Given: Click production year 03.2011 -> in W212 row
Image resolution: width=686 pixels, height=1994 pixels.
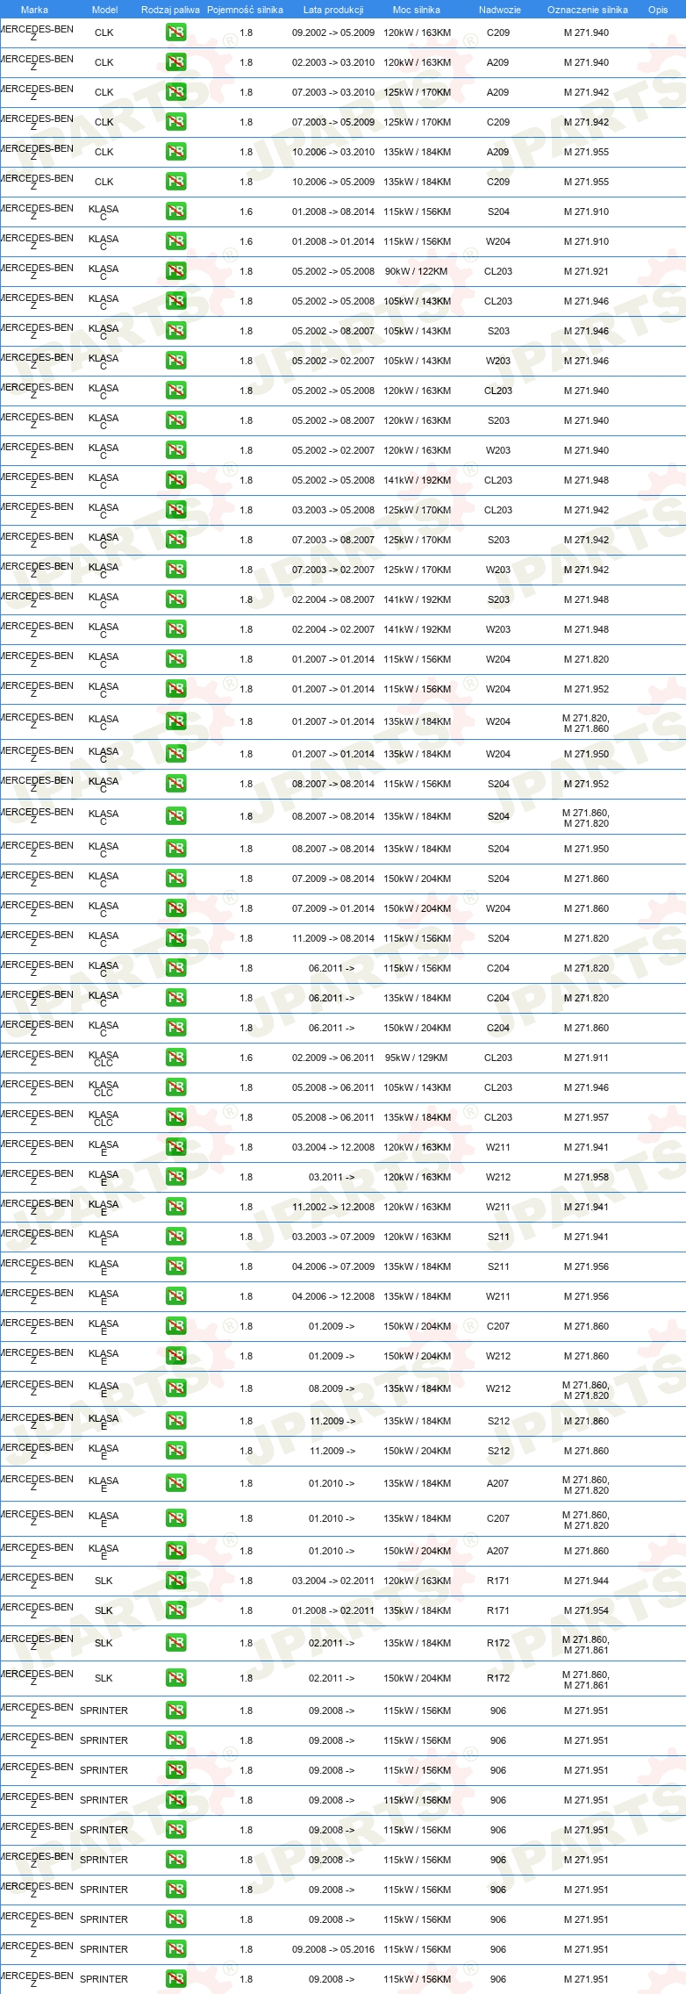Looking at the screenshot, I should 332,1177.
